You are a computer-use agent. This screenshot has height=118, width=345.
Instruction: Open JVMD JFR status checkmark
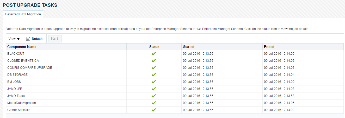(x=154, y=89)
